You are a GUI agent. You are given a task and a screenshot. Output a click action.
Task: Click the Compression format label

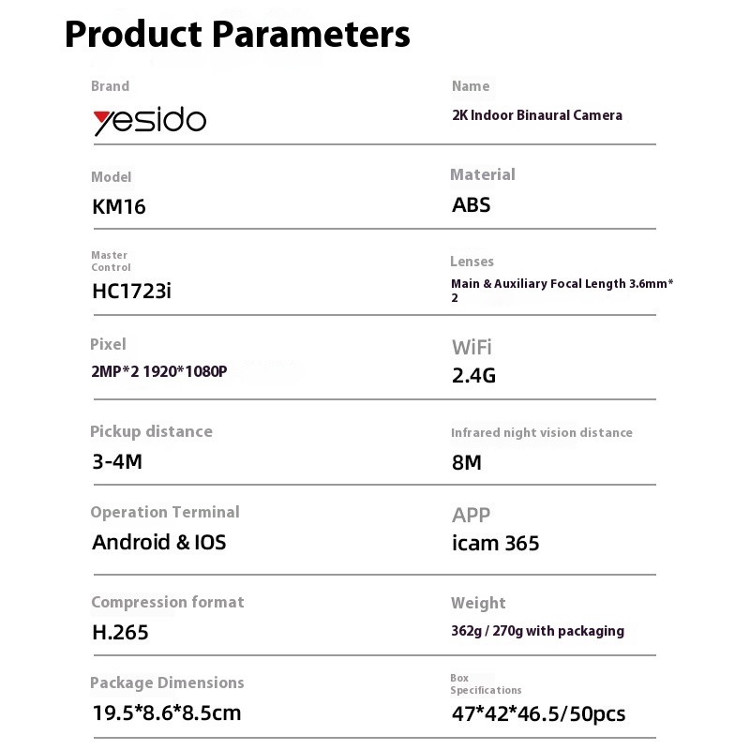coord(167,602)
